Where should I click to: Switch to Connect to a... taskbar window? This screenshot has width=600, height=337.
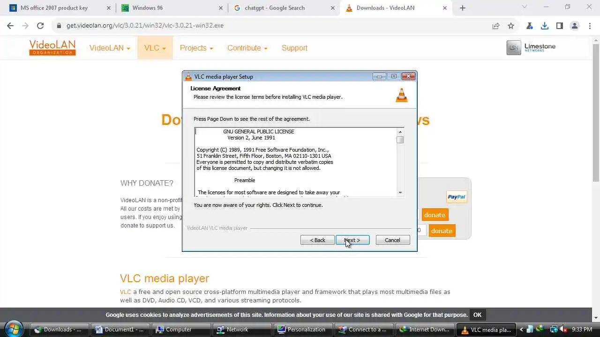[x=365, y=330]
